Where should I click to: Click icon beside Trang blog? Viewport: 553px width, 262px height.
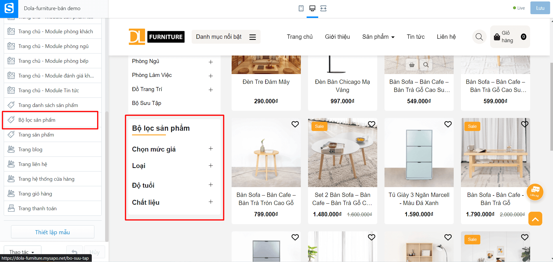tap(11, 149)
